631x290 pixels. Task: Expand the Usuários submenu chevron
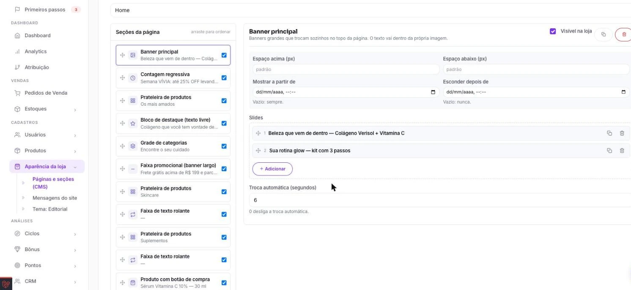[x=75, y=135]
